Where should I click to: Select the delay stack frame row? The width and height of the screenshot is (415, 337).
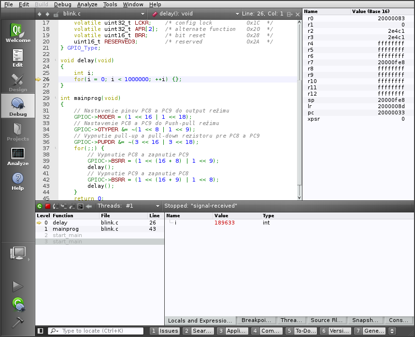[x=100, y=223]
